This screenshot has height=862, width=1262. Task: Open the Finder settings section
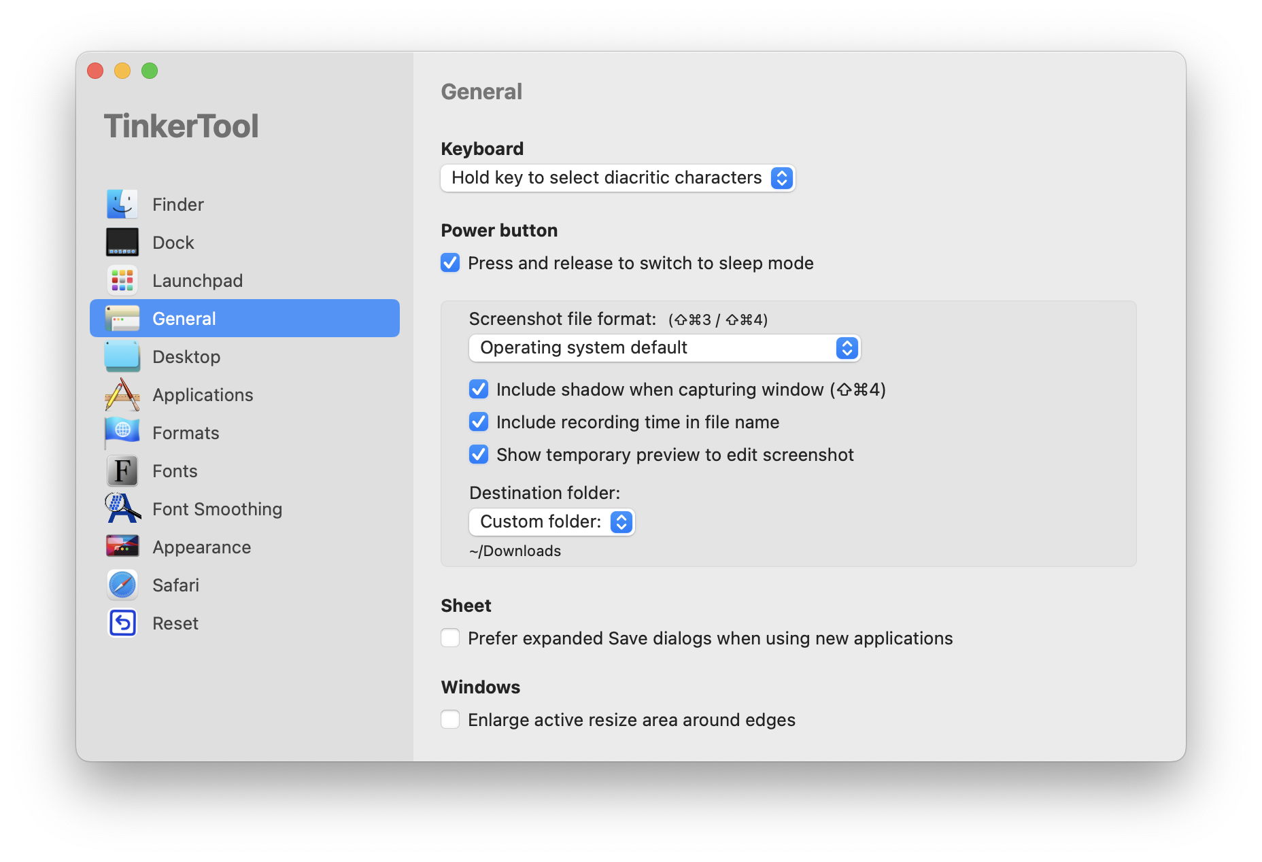click(x=121, y=203)
